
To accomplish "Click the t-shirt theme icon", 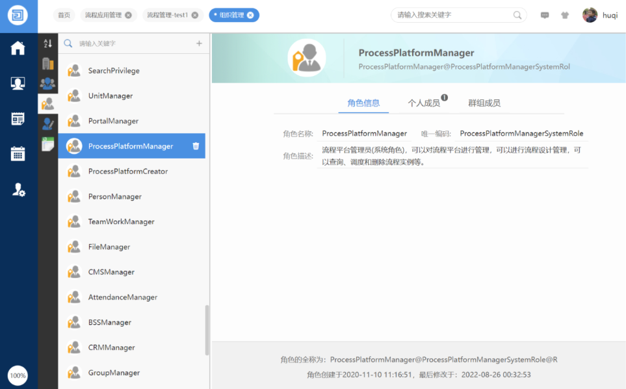I will (x=565, y=15).
